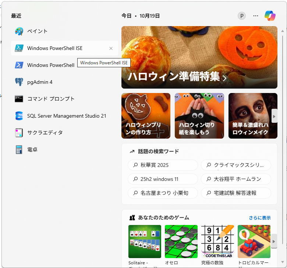This screenshot has width=287, height=268.
Task: Open the ハロウィン切り紙を楽しもう card
Action: pos(199,116)
